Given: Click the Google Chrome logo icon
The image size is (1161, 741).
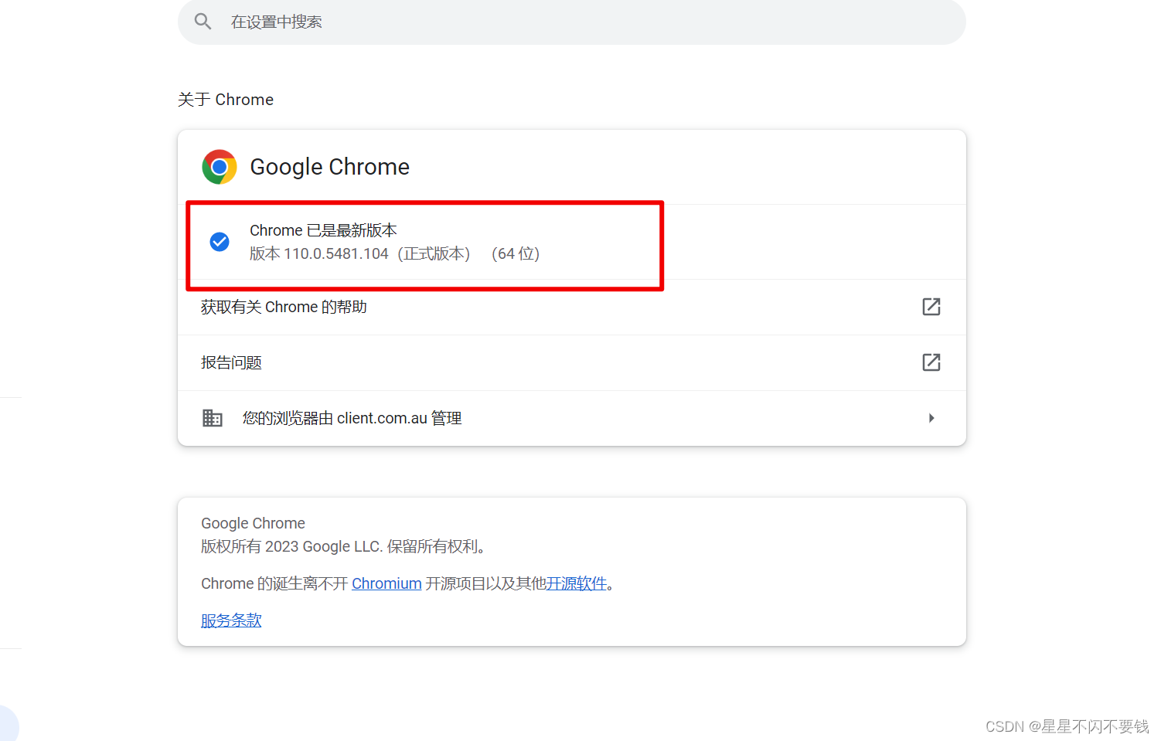Looking at the screenshot, I should point(220,167).
